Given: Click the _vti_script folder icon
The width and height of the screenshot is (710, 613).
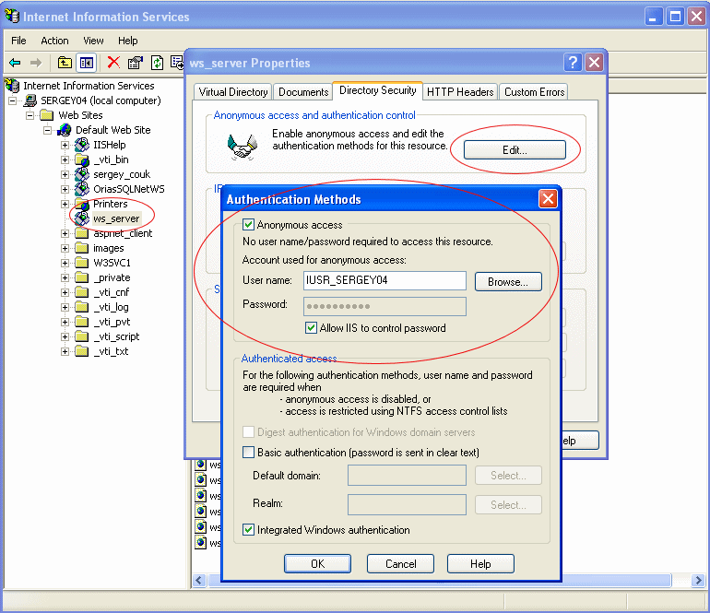Looking at the screenshot, I should (x=81, y=336).
